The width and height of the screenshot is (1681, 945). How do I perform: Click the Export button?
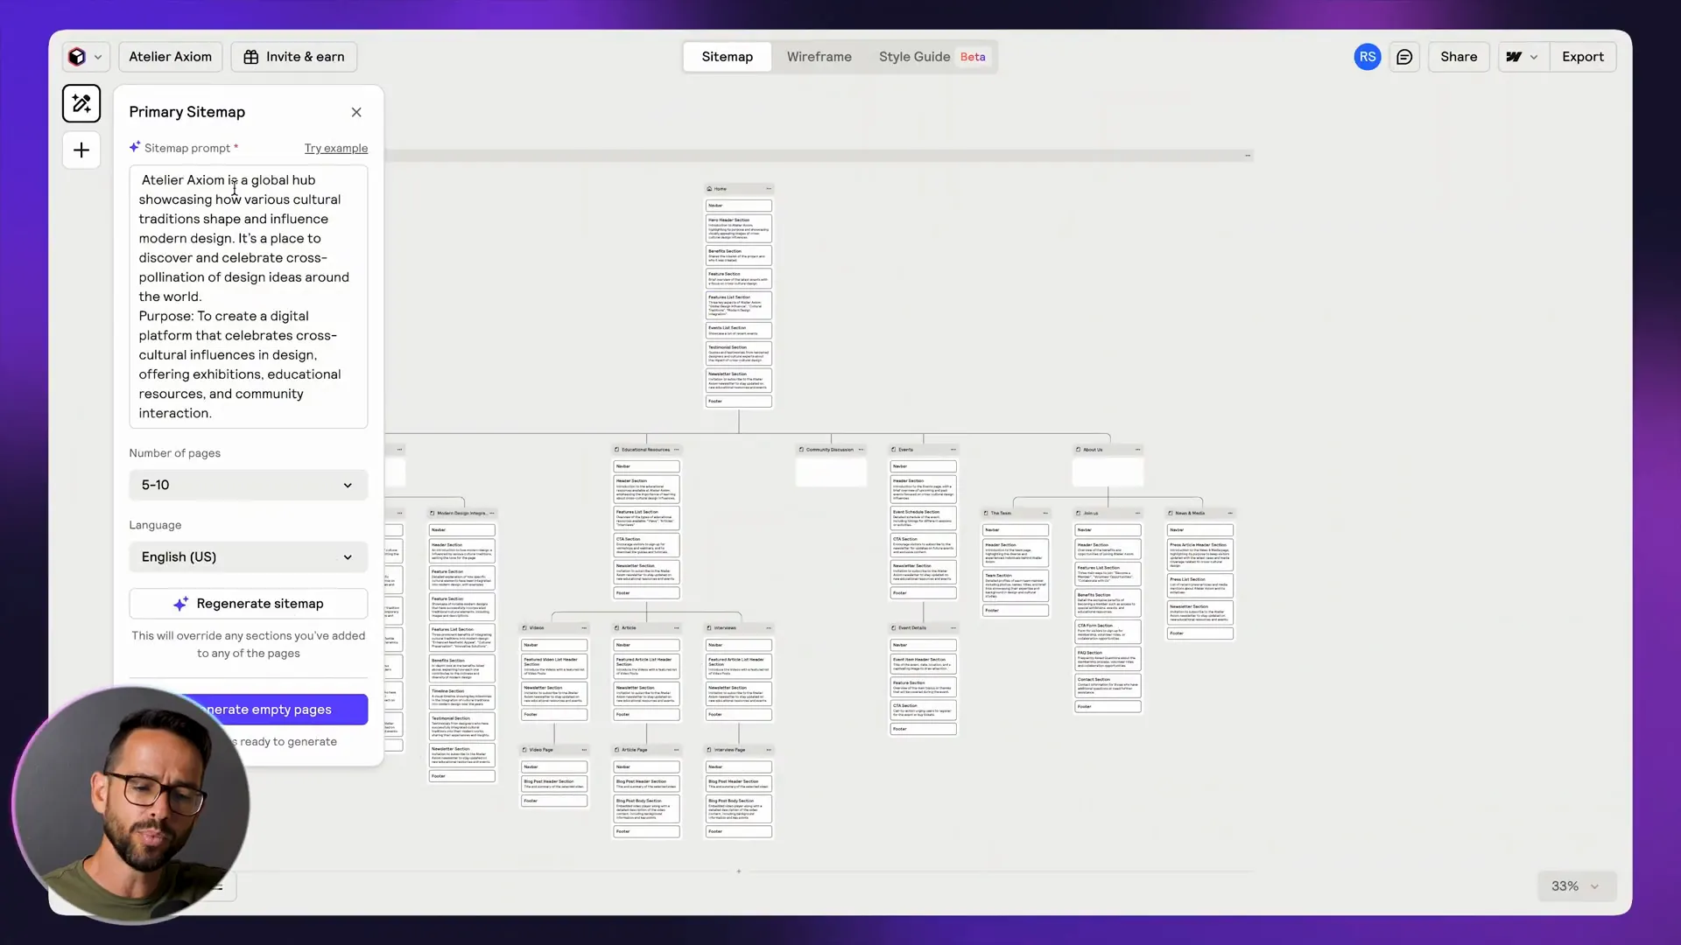point(1582,57)
